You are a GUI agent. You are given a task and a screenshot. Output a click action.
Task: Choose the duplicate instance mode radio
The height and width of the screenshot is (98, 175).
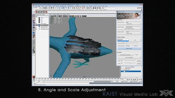[x=125, y=46]
